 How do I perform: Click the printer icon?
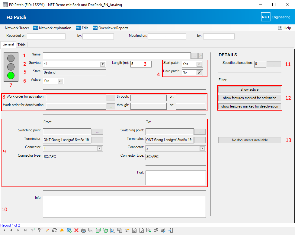tap(84, 230)
